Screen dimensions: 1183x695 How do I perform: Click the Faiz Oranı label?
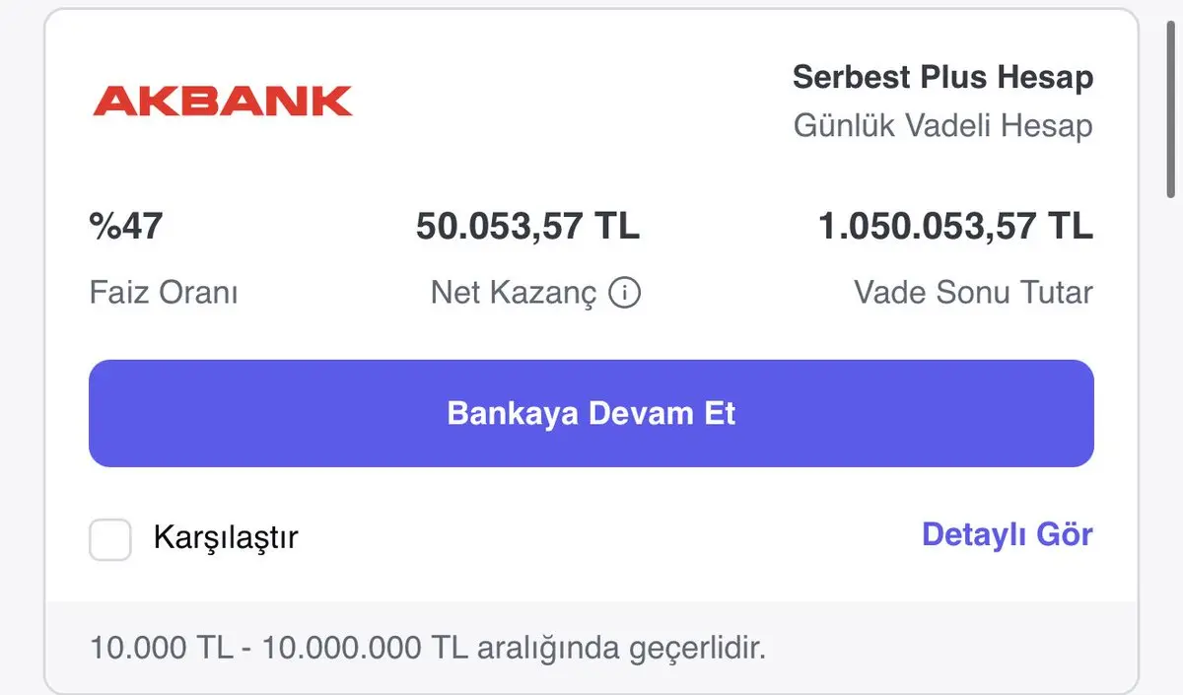coord(164,293)
